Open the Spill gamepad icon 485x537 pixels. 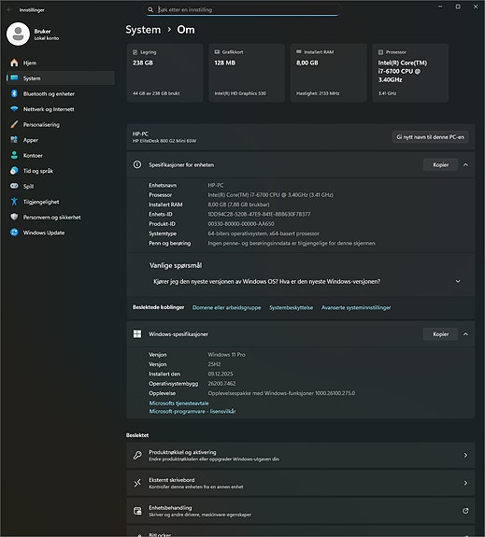(x=14, y=186)
